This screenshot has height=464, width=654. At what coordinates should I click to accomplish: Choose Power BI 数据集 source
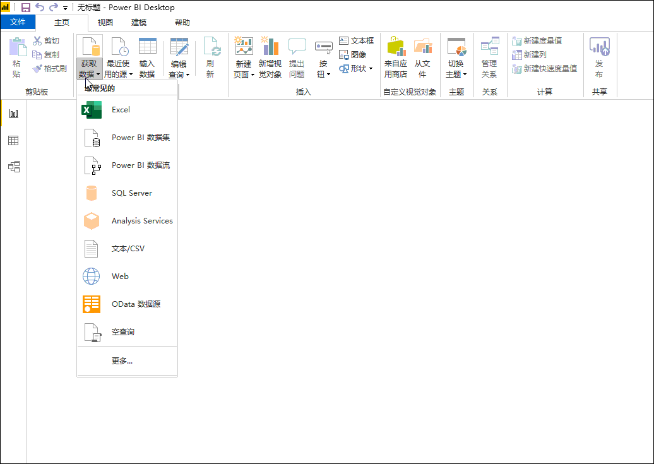click(128, 138)
